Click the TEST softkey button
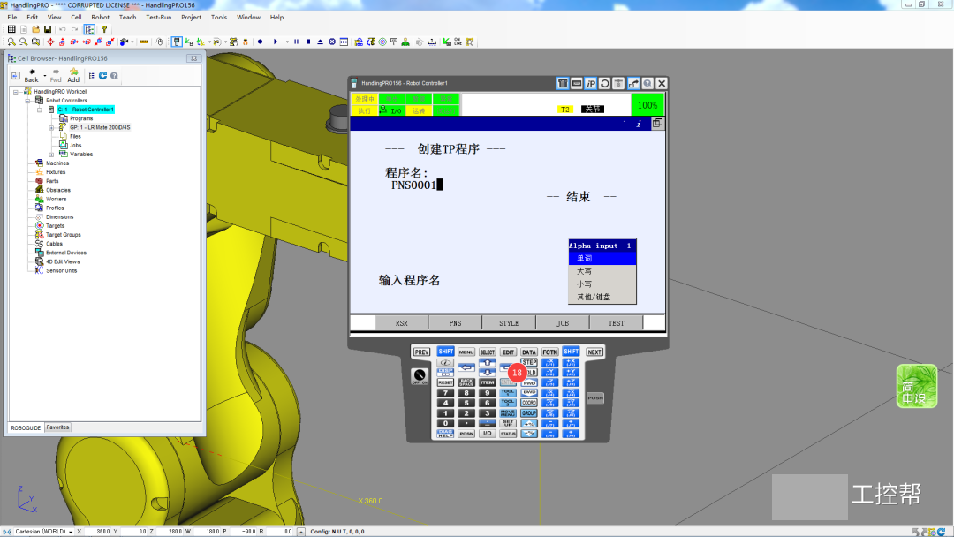 point(616,323)
